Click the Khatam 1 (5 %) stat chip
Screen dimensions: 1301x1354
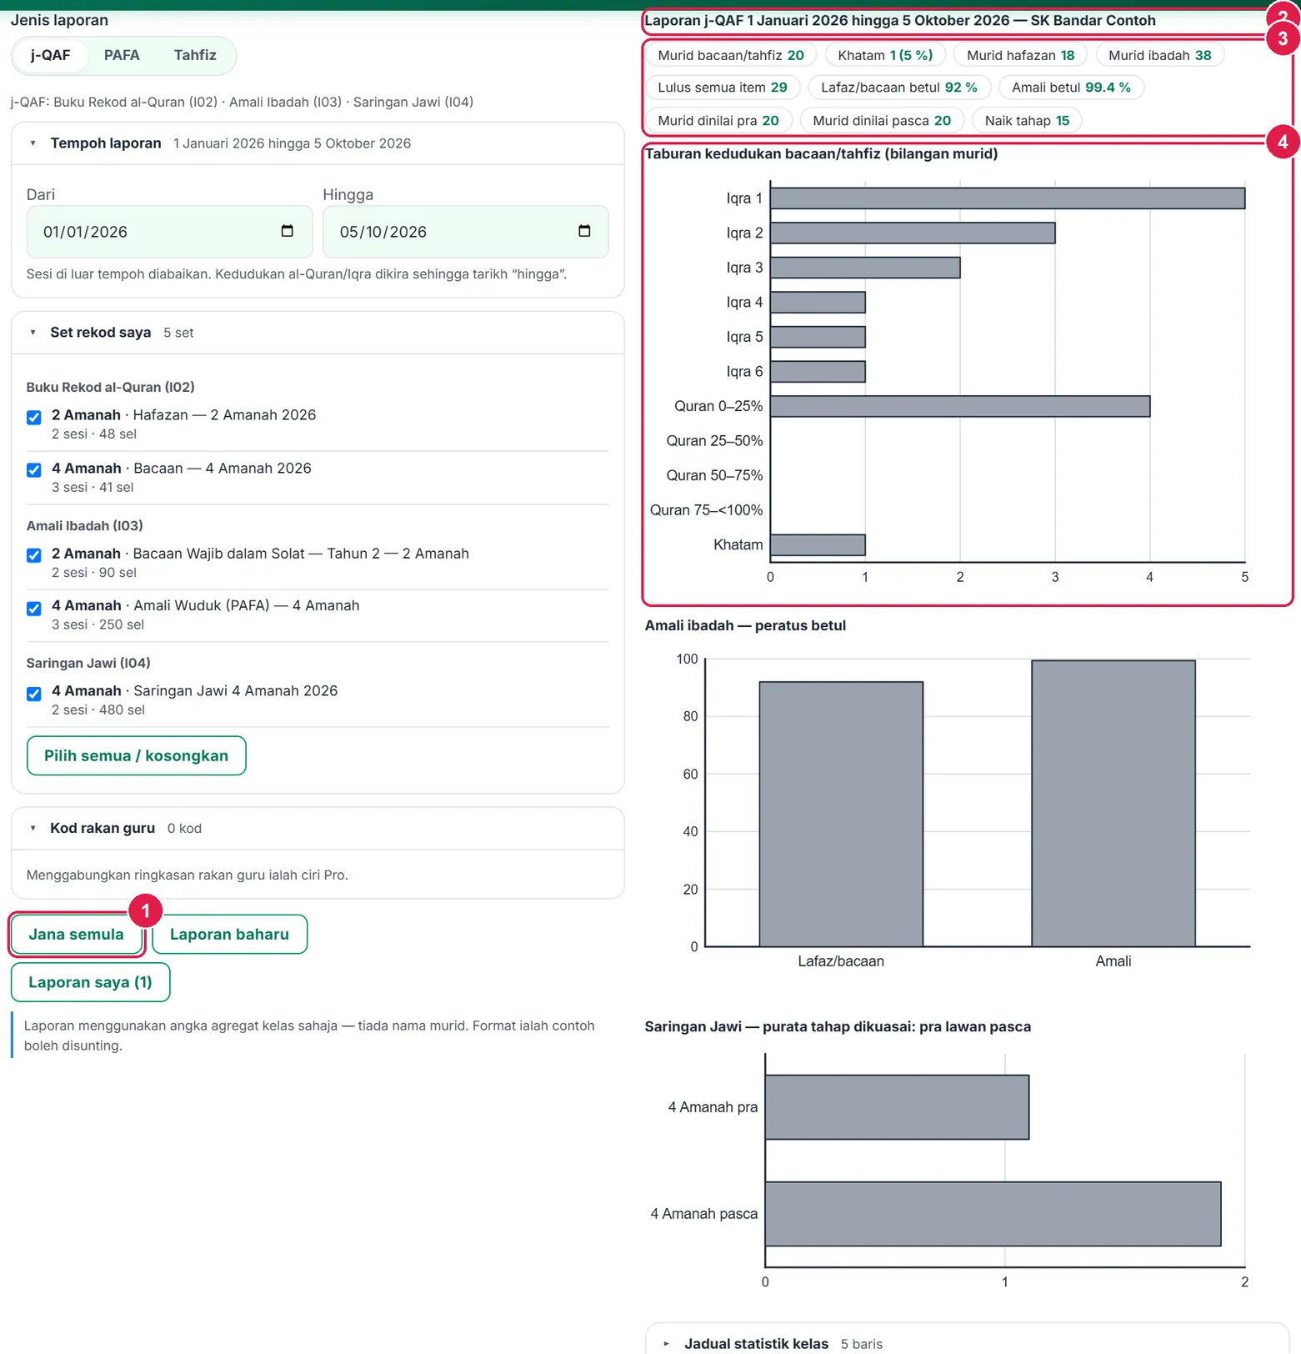pyautogui.click(x=885, y=55)
